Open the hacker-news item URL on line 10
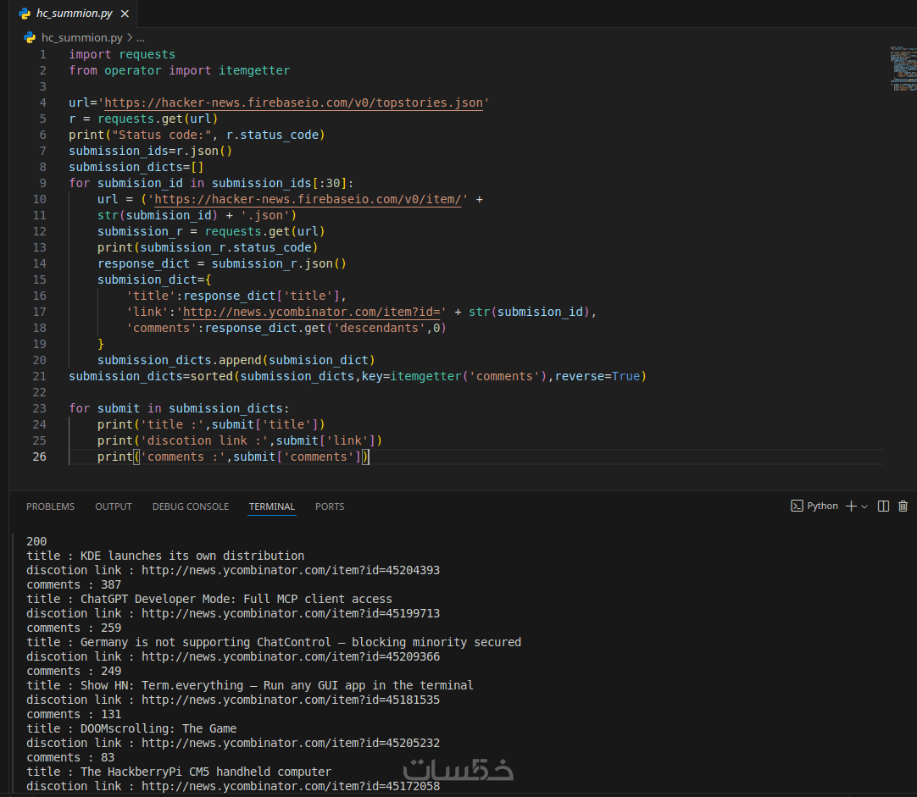This screenshot has width=917, height=797. pos(308,199)
